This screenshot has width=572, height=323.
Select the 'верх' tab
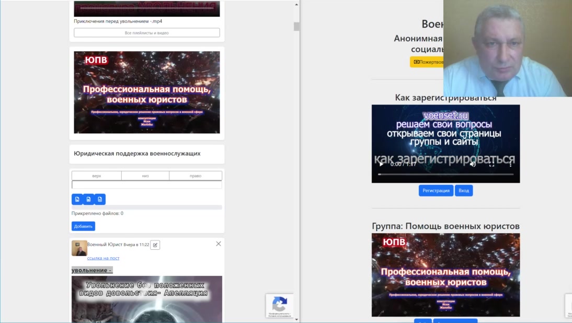click(97, 176)
